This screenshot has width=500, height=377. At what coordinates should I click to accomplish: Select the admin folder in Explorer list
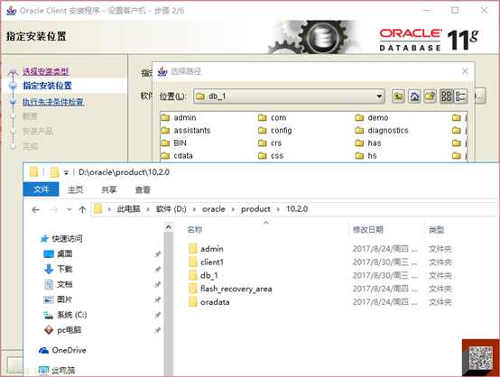[206, 249]
